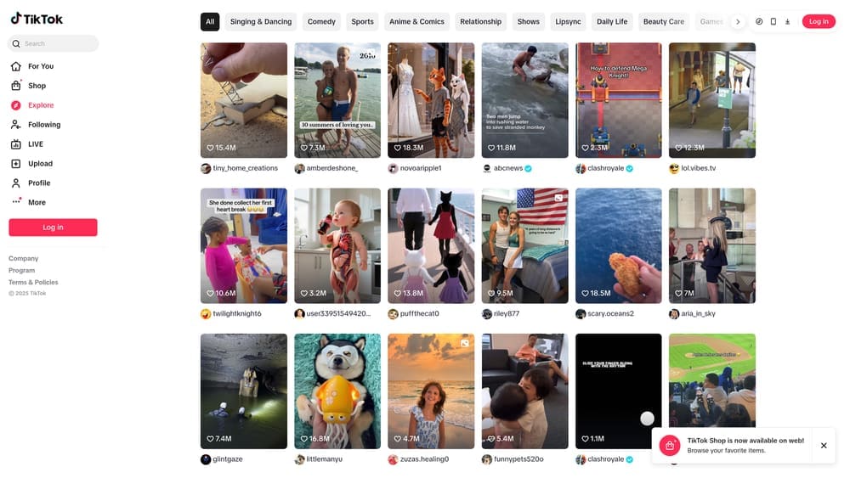The image size is (850, 478).
Task: Open the Profile person icon
Action: pos(15,183)
